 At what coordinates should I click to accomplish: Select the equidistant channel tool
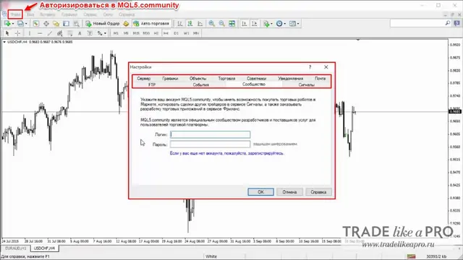tap(59, 33)
